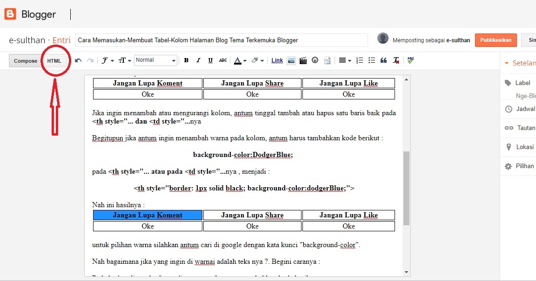Apply strikethrough formatting
536x281 pixels.
(224, 60)
